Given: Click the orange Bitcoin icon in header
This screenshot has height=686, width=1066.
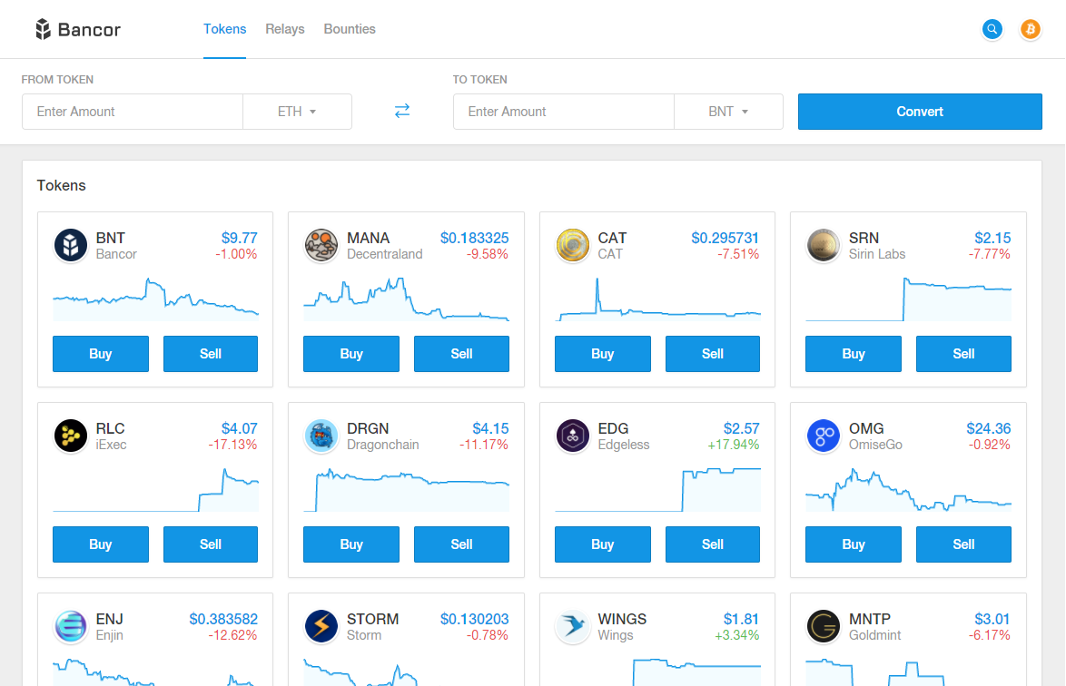Looking at the screenshot, I should pyautogui.click(x=1030, y=29).
